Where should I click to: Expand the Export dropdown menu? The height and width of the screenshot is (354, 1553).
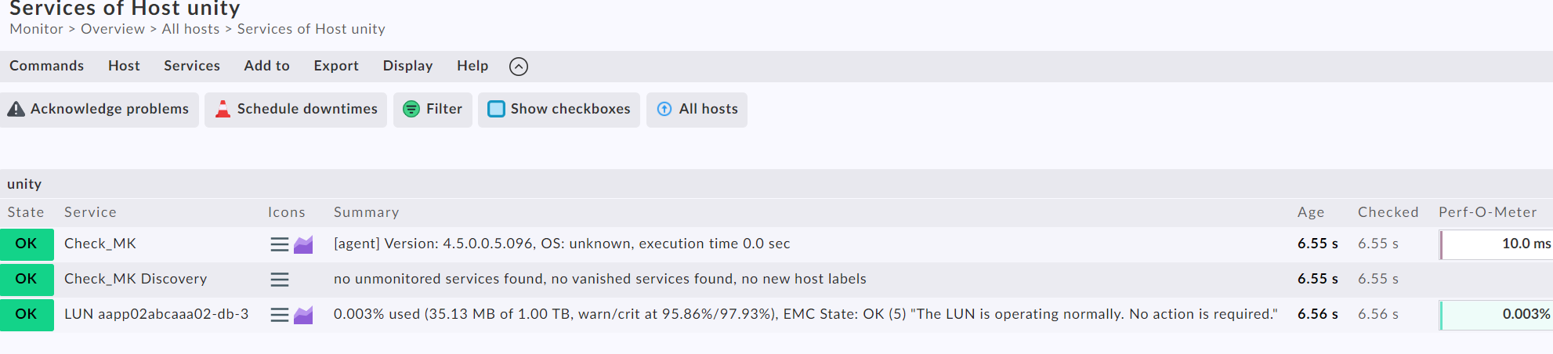pyautogui.click(x=336, y=67)
